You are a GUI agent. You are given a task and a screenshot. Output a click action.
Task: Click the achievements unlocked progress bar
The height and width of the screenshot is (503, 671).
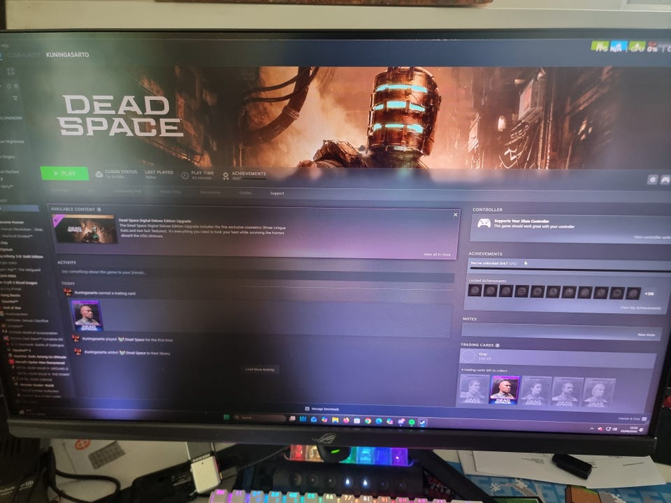click(x=569, y=268)
